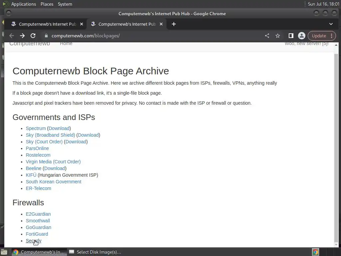341x256 pixels.
Task: Reload the current page
Action: (x=33, y=36)
